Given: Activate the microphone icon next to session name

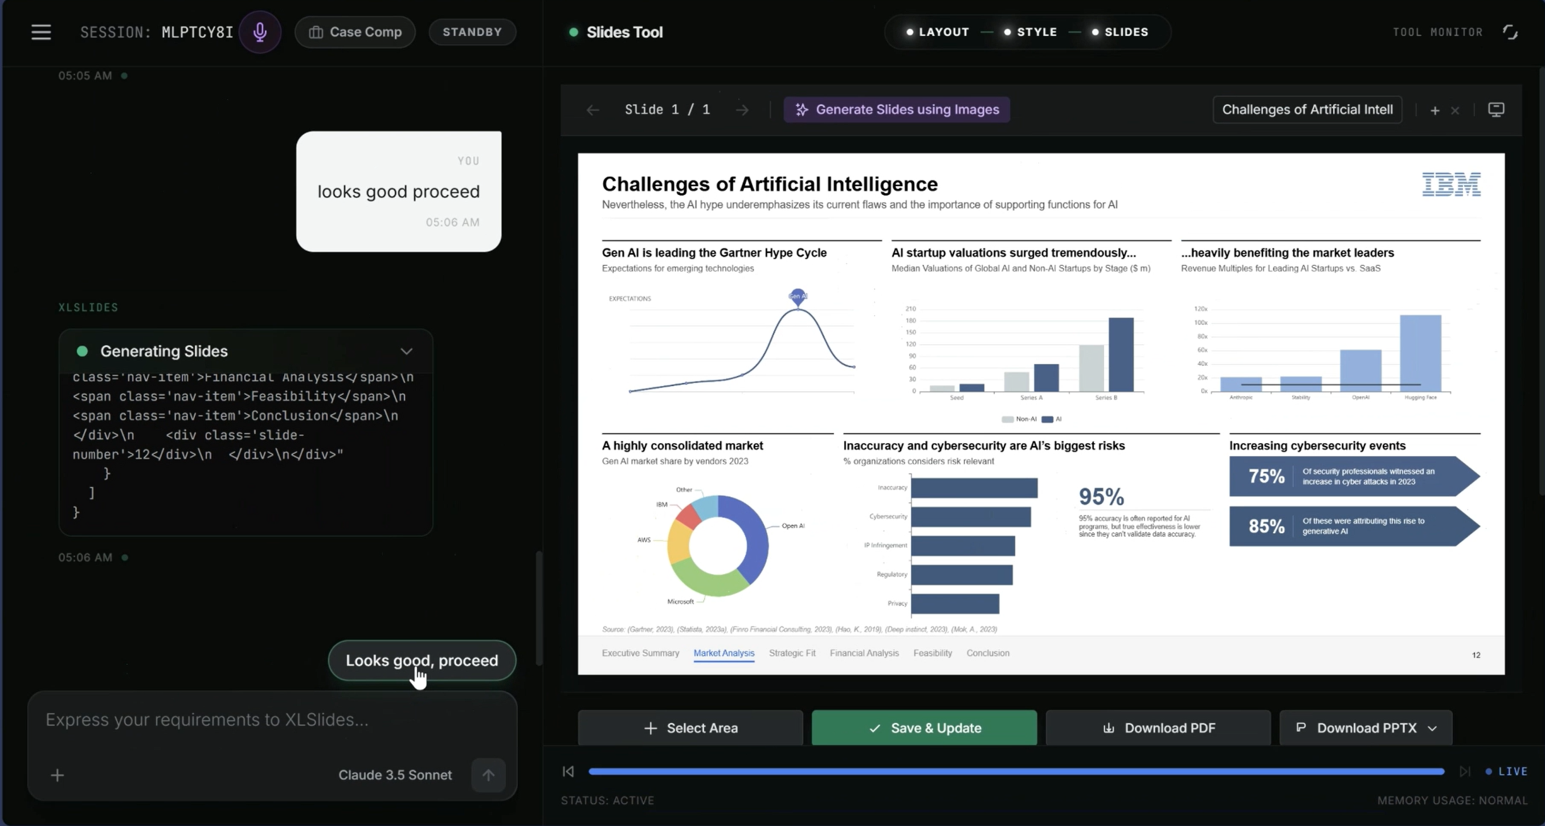Looking at the screenshot, I should [260, 32].
